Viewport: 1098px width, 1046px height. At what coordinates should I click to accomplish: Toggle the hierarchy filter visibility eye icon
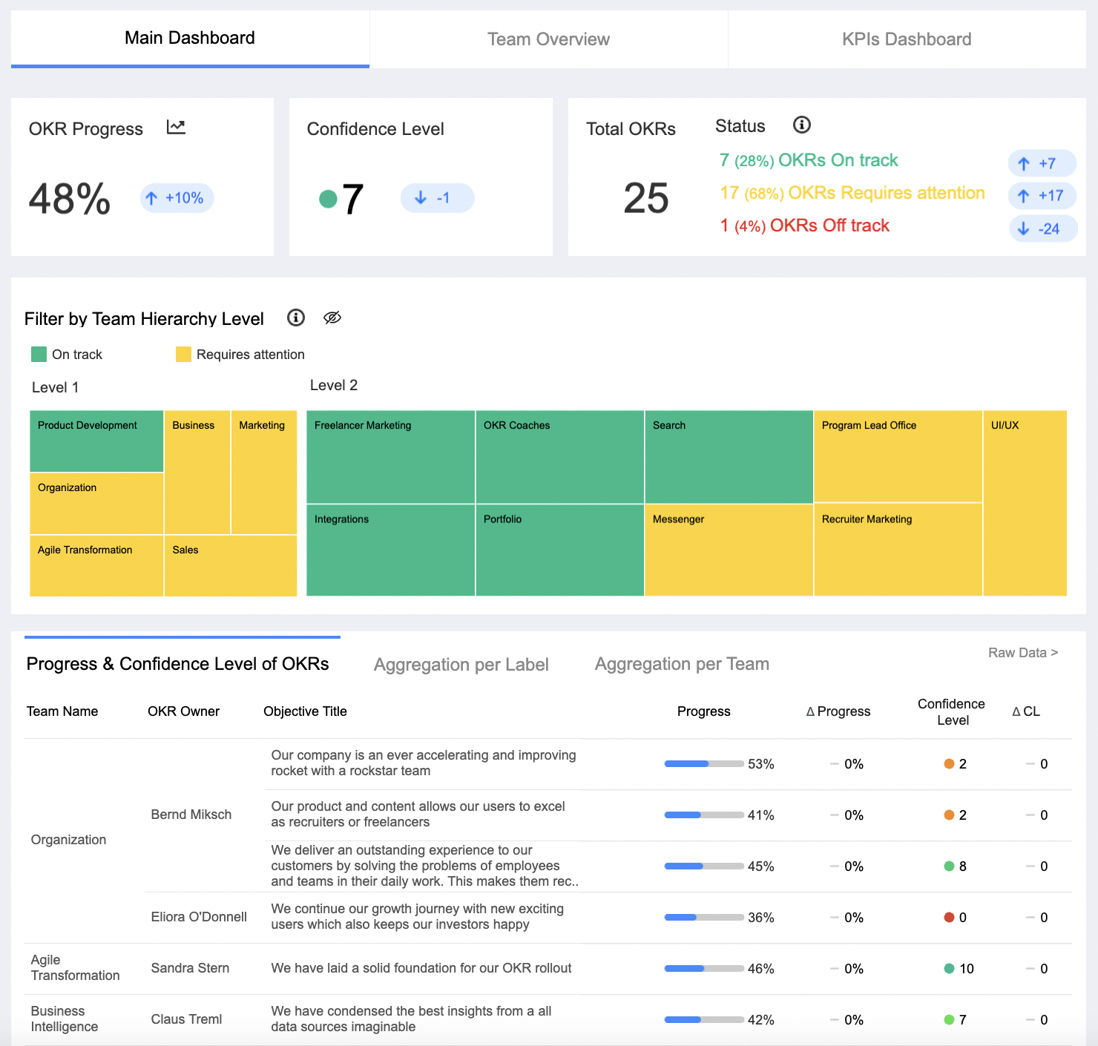332,318
